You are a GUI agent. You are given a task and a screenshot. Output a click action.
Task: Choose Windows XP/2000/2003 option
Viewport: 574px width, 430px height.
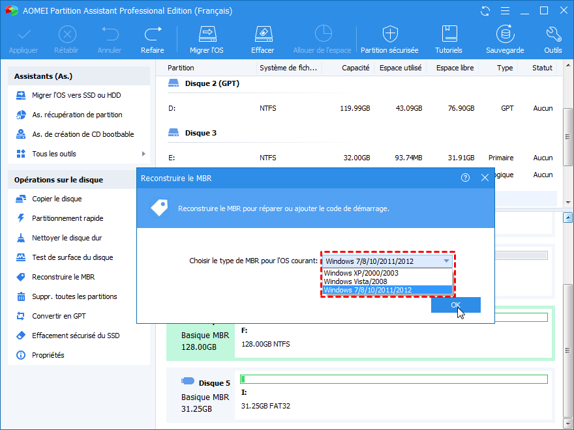click(387, 273)
